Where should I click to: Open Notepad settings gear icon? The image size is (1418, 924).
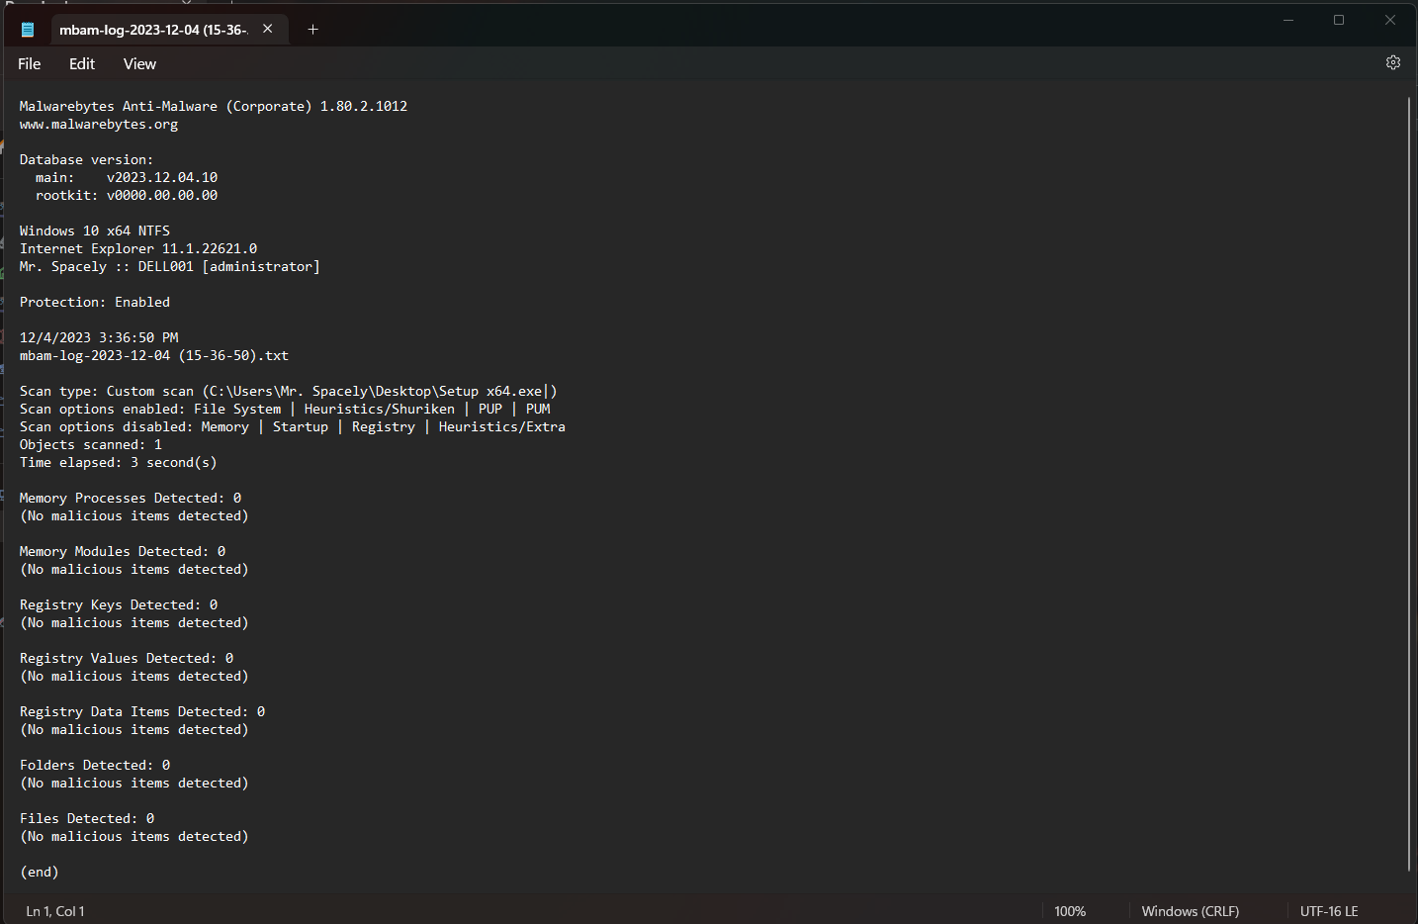1392,62
